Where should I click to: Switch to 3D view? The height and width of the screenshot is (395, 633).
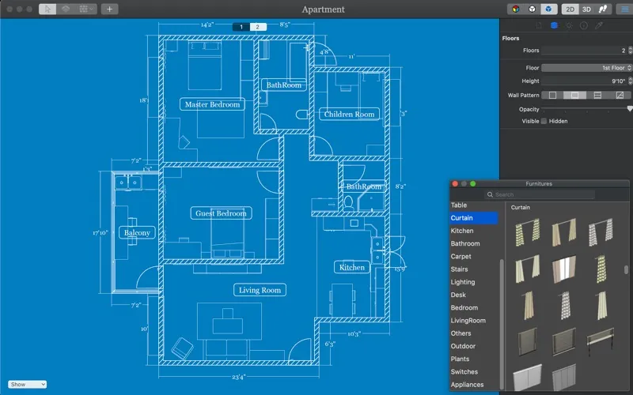pyautogui.click(x=586, y=9)
